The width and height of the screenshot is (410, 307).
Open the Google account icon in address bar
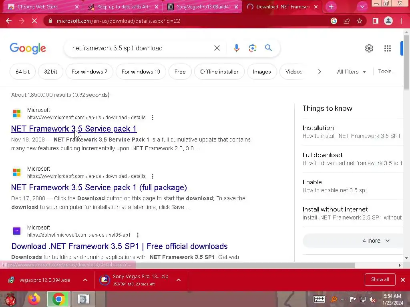click(334, 21)
